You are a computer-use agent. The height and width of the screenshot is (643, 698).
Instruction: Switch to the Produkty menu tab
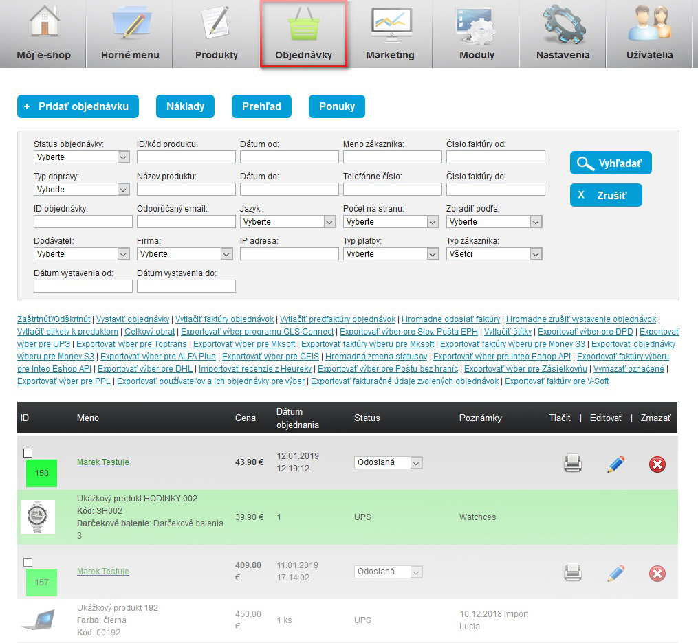(x=216, y=34)
